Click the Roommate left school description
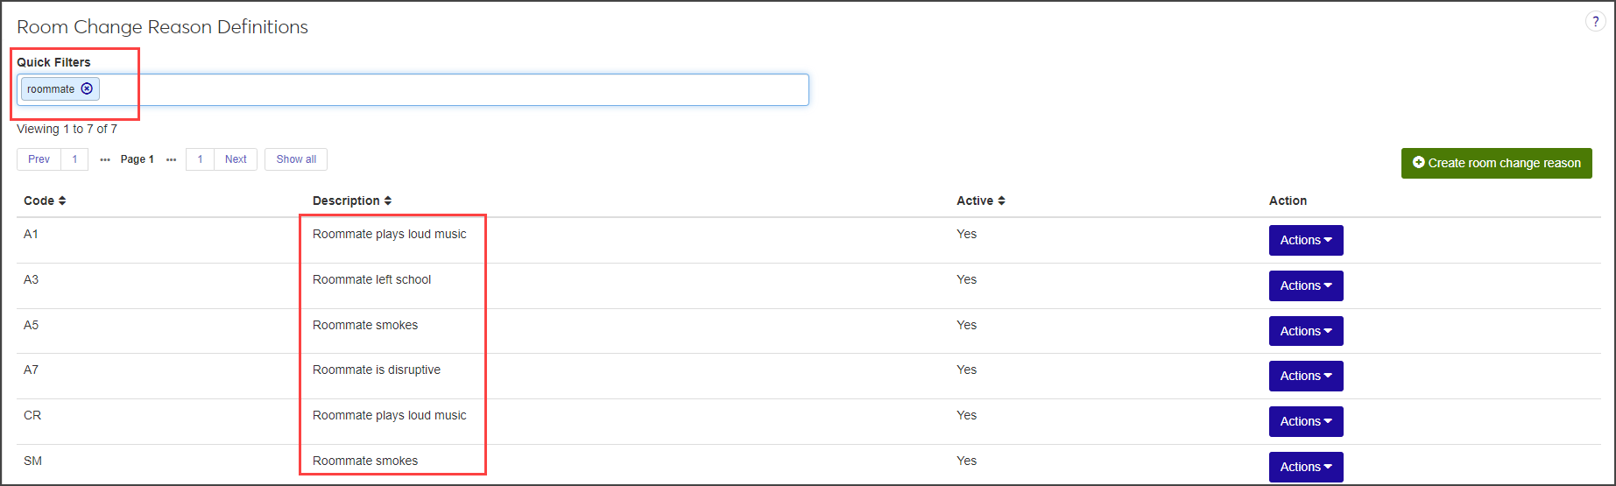 coord(371,279)
